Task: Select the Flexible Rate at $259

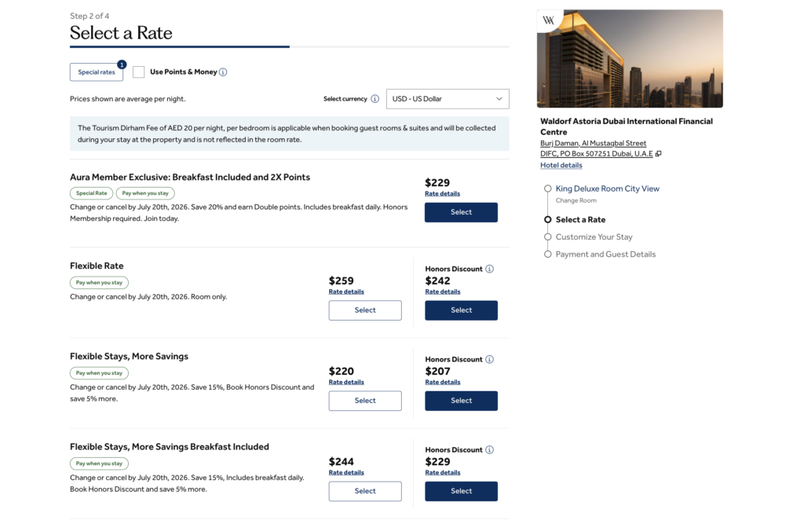Action: (x=365, y=310)
